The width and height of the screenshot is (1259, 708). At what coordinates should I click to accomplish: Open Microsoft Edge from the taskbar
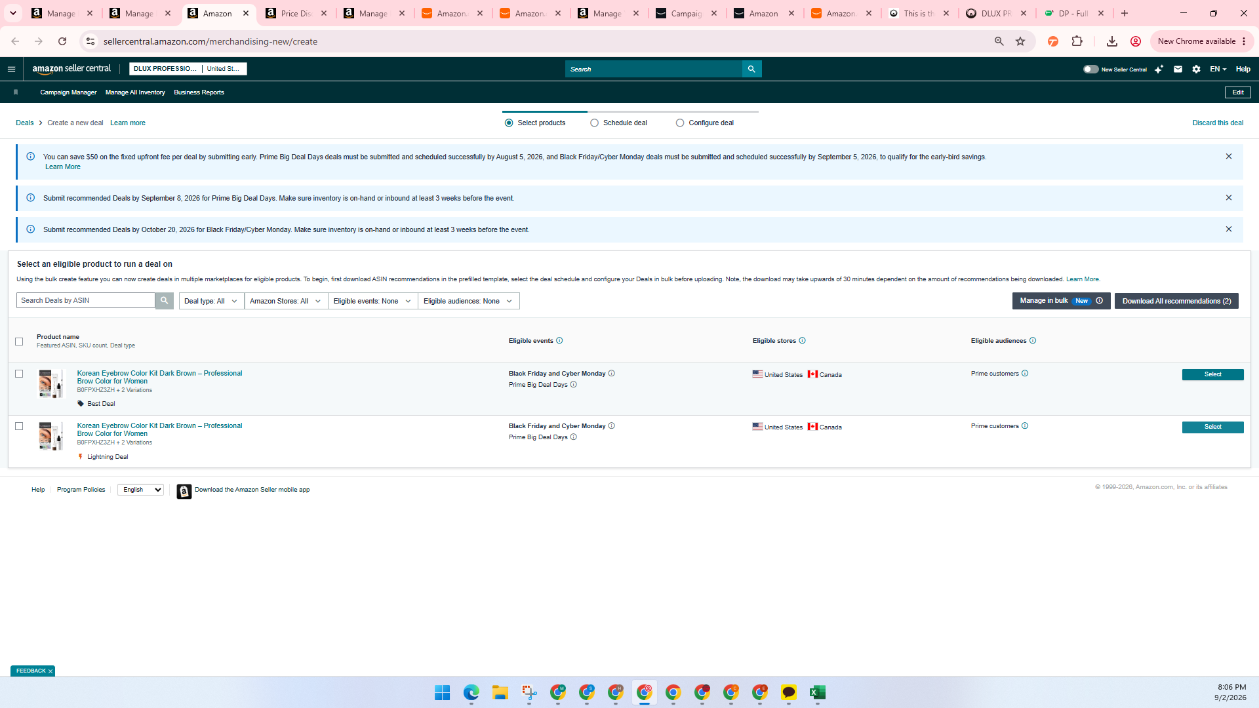[471, 692]
